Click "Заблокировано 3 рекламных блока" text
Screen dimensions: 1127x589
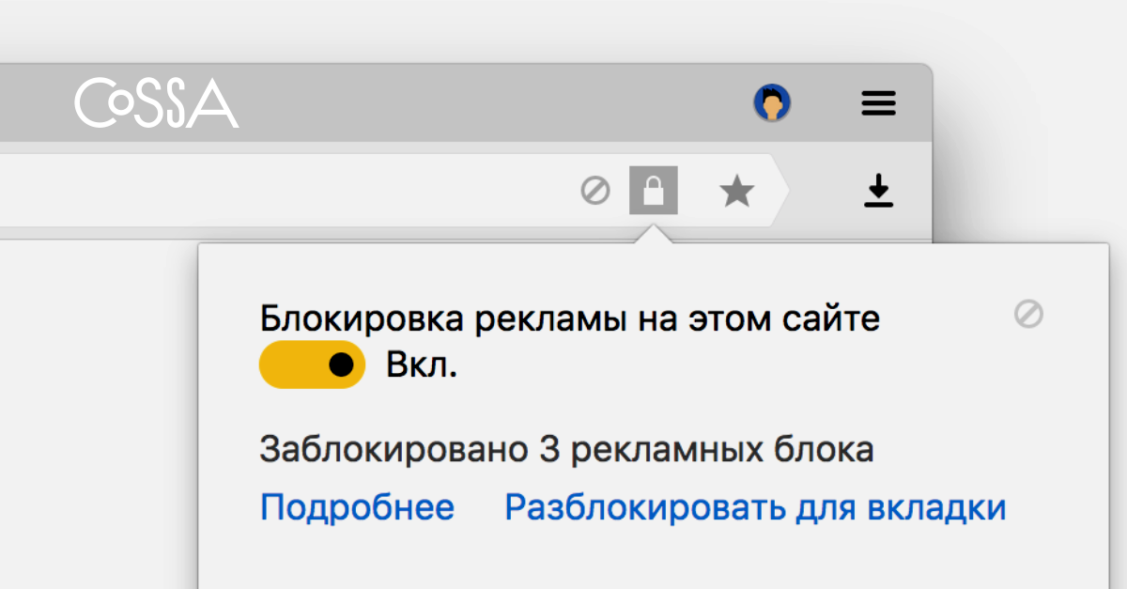(x=566, y=450)
